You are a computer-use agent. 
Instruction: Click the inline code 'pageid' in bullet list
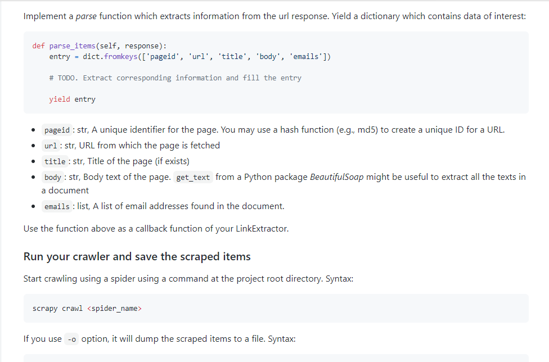tap(57, 130)
